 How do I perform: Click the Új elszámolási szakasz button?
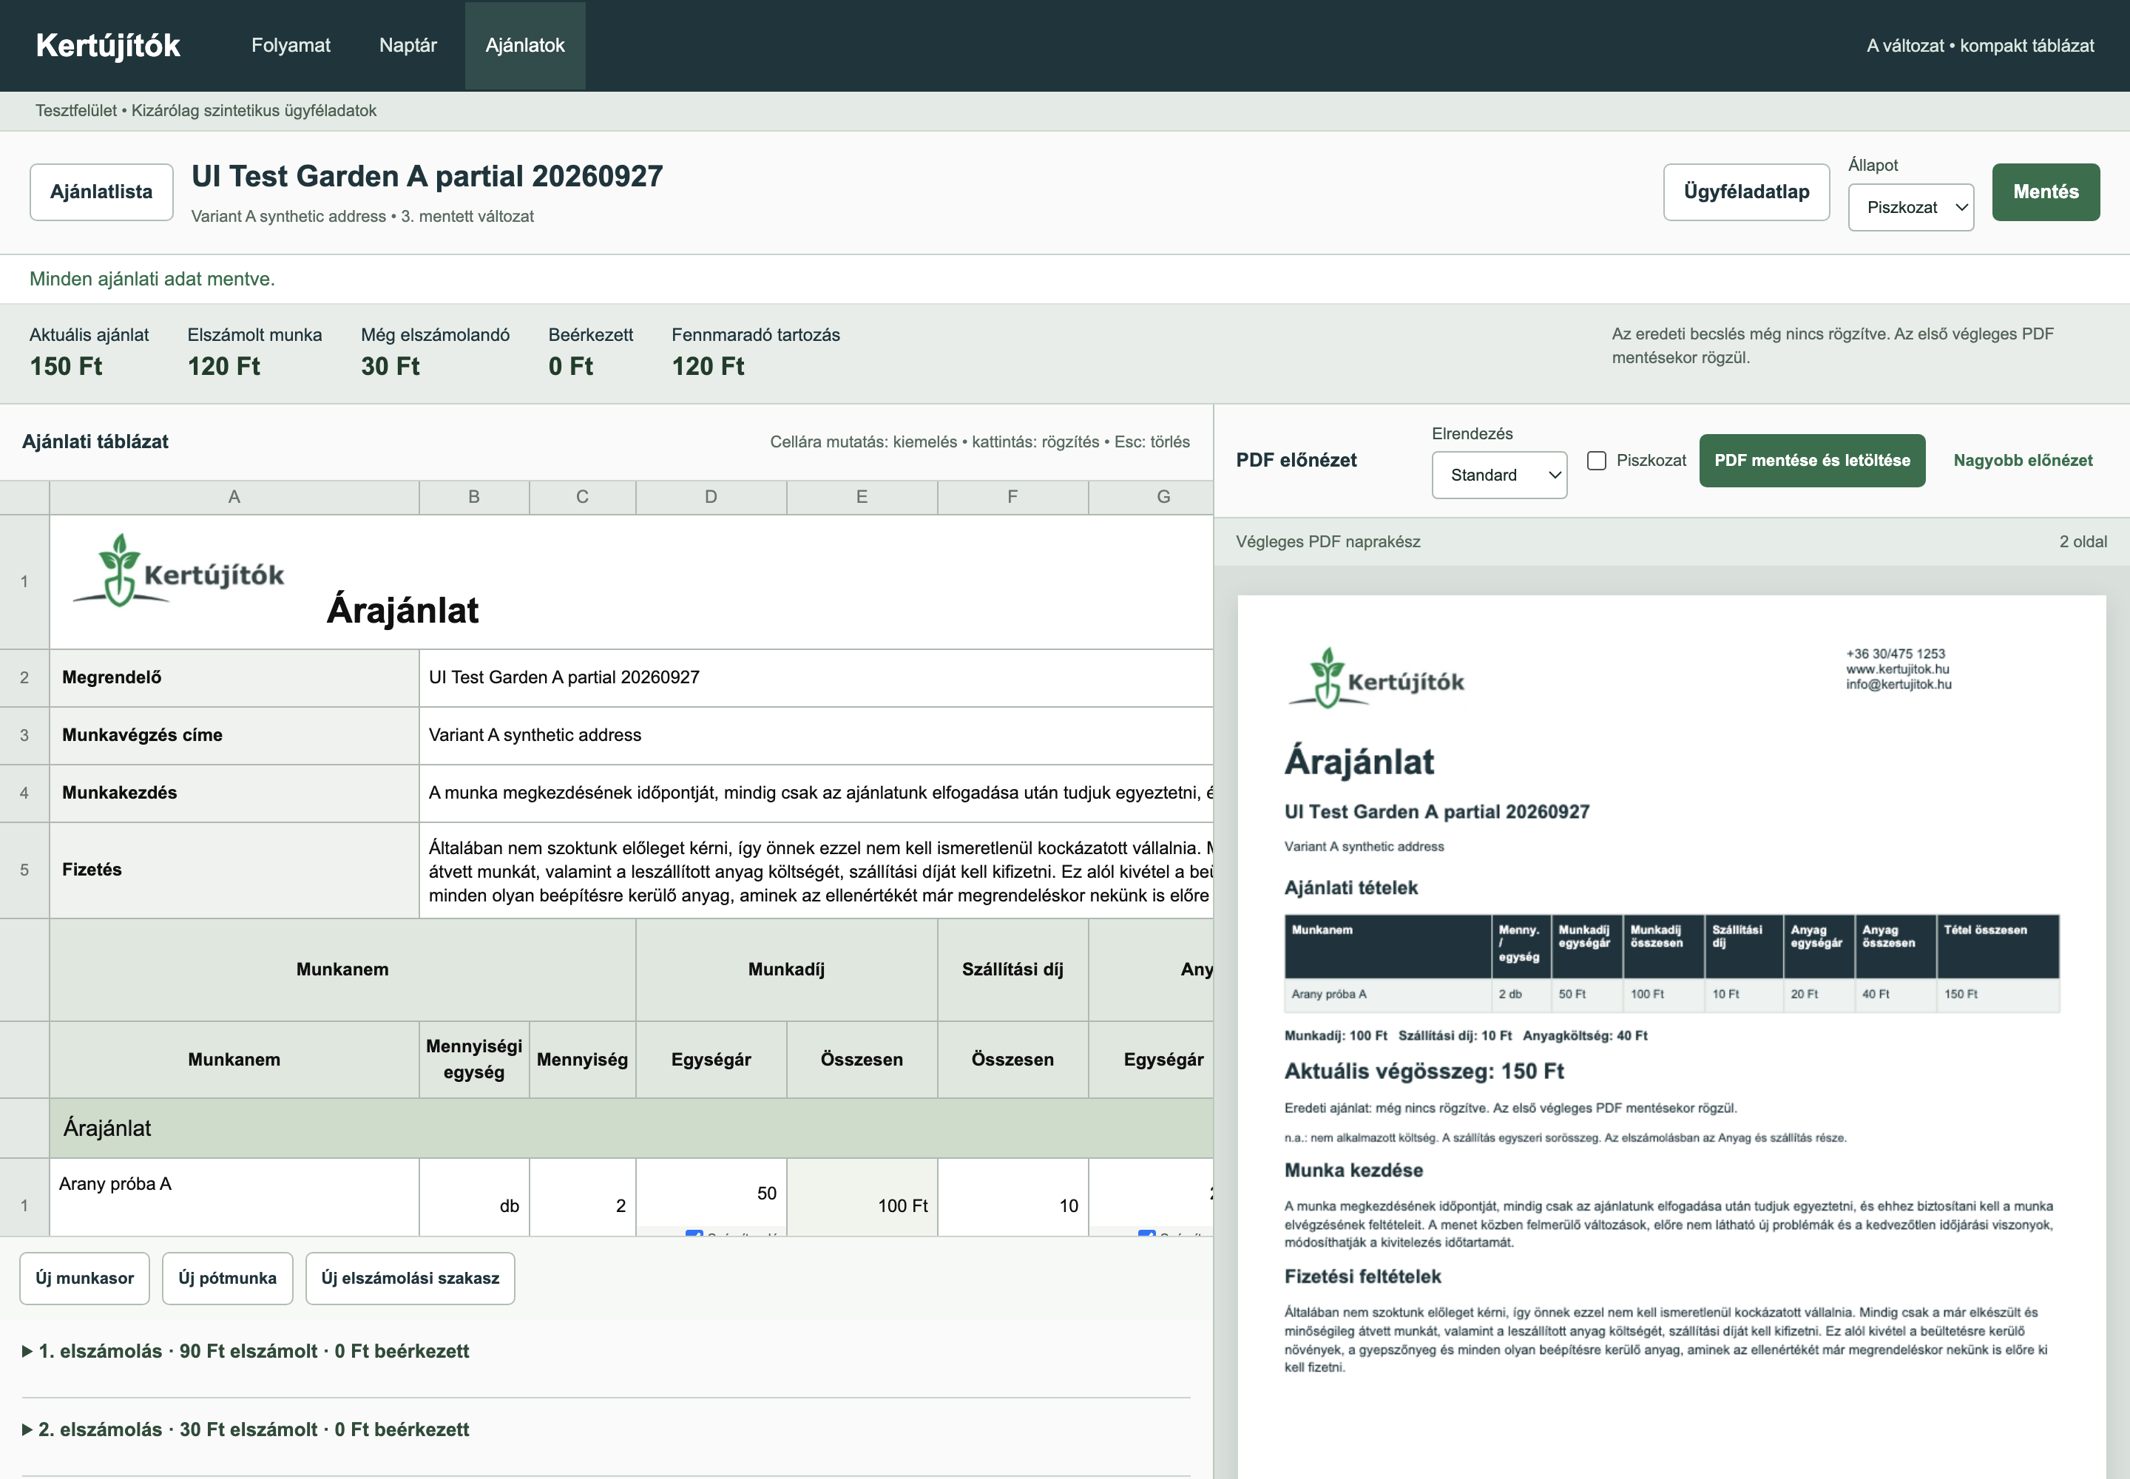click(x=410, y=1279)
